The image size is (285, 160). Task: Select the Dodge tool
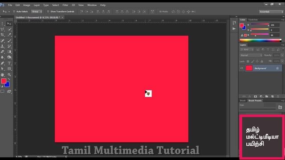click(x=9, y=57)
